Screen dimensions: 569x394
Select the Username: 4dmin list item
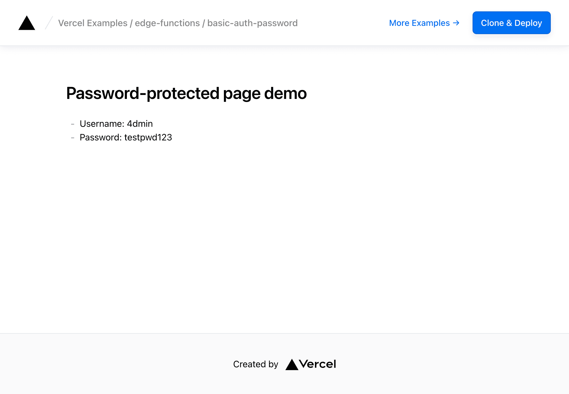click(116, 124)
